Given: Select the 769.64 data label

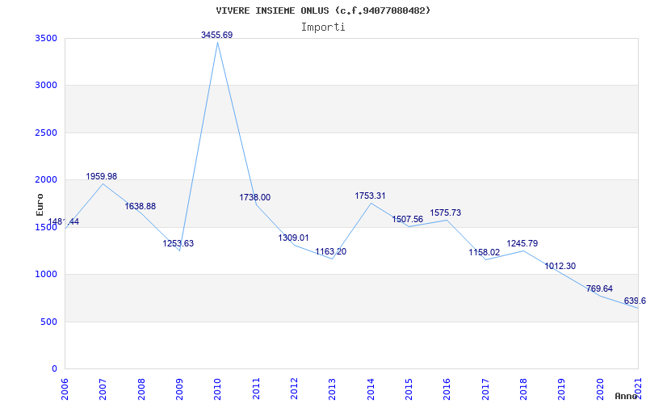Looking at the screenshot, I should coord(599,289).
